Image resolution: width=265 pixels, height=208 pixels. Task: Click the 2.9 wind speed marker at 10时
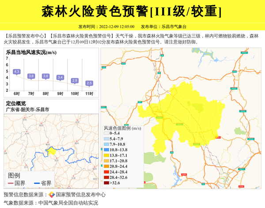click(75, 80)
